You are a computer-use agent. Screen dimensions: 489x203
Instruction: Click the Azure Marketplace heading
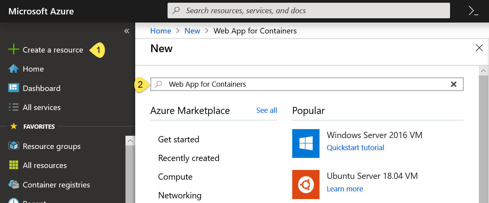tap(190, 110)
